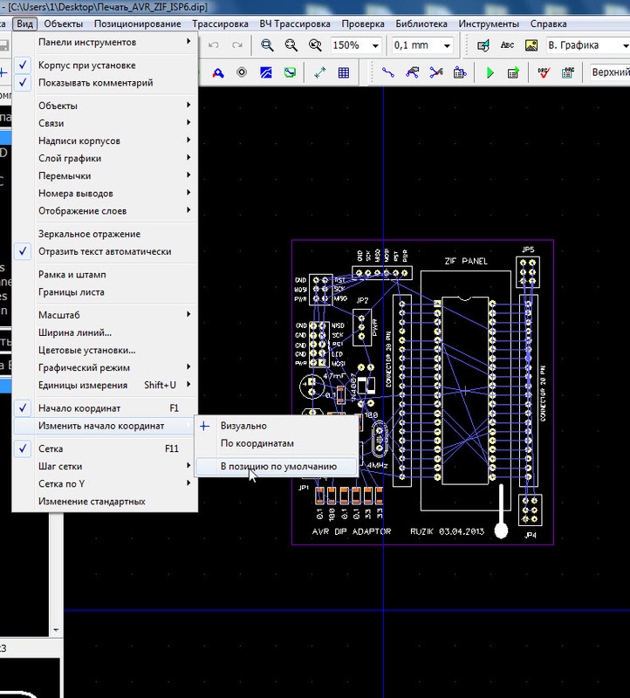Viewport: 630px width, 698px height.
Task: Toggle Отразить текст автоматически setting
Action: pos(105,251)
